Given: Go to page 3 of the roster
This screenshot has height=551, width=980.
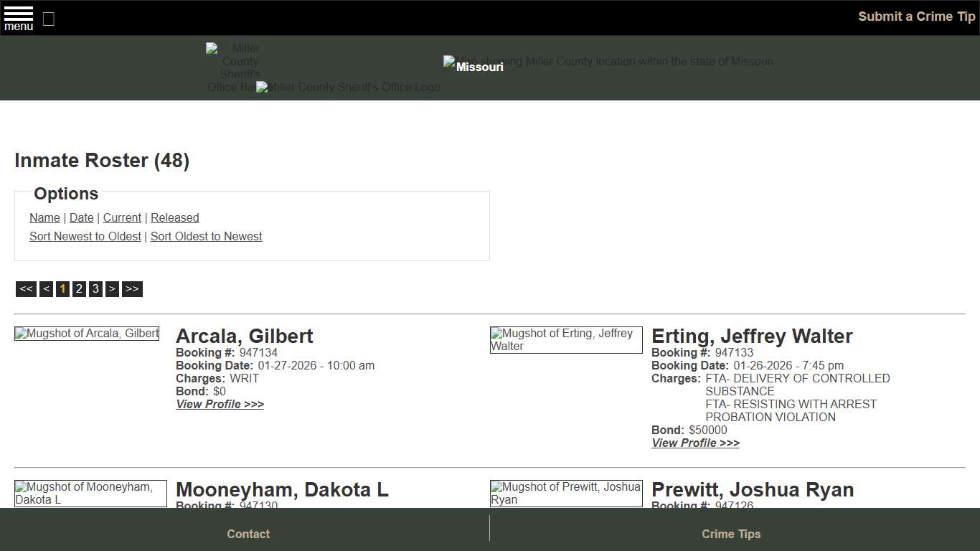Looking at the screenshot, I should click(x=95, y=288).
